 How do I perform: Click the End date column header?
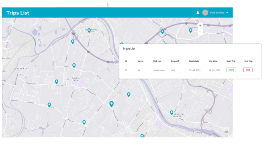point(213,61)
